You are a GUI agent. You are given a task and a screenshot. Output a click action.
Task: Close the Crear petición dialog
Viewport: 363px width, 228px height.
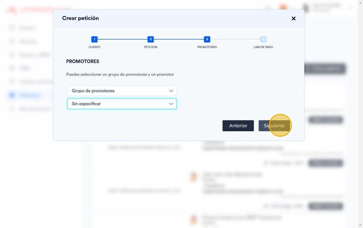tap(294, 18)
